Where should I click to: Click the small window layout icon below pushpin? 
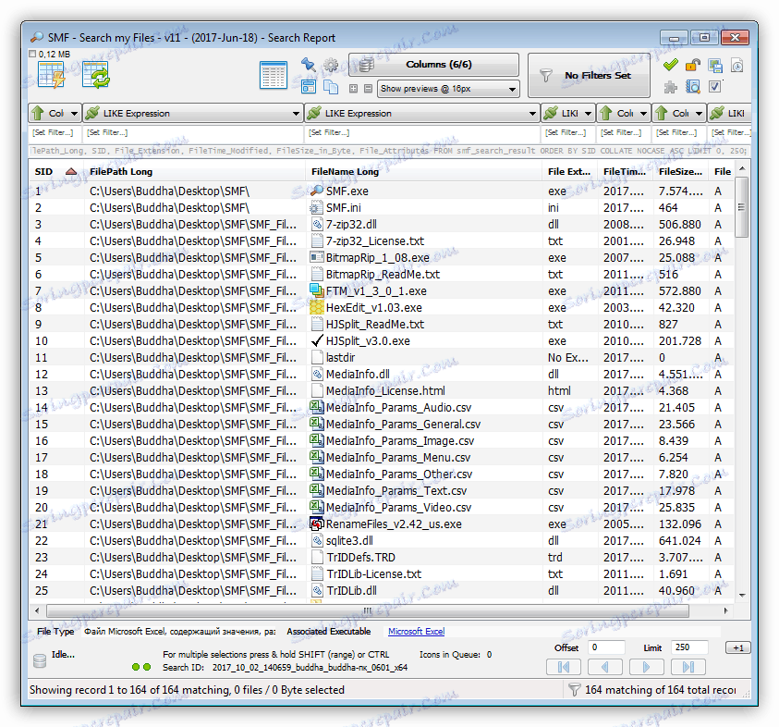[x=308, y=87]
